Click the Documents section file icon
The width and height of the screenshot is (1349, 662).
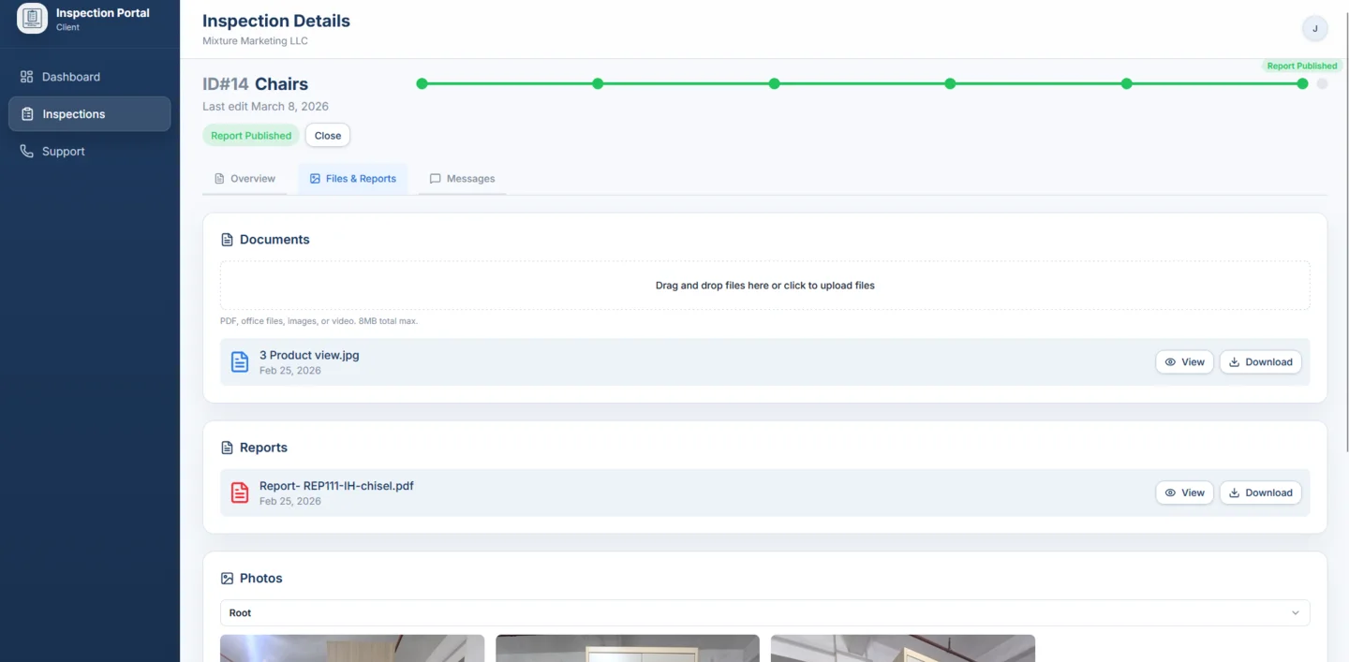pos(227,239)
